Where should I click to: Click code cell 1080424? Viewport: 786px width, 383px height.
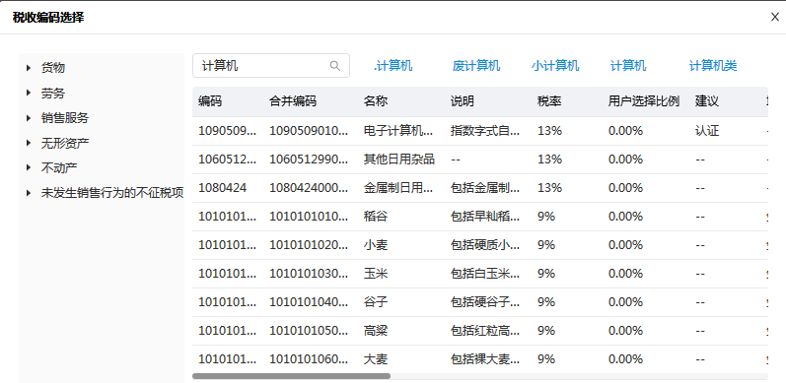point(222,188)
